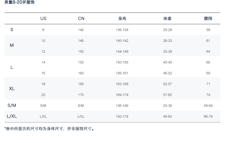The height and width of the screenshot is (143, 225).
Task: Click the 男童8-20岁服饰 heading
Action: coord(19,2)
